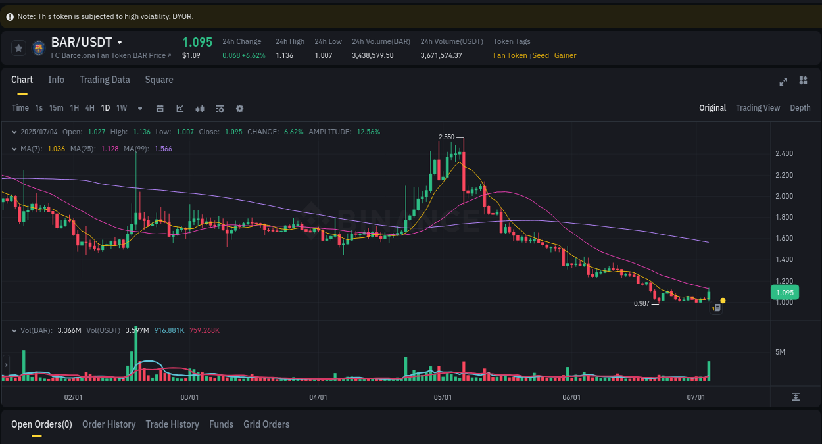Viewport: 822px width, 444px height.
Task: Open the BAR/USDT pair dropdown
Action: 118,42
